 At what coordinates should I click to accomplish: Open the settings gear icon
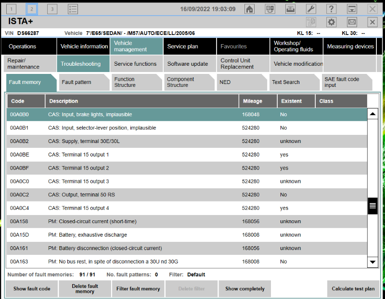click(x=331, y=22)
